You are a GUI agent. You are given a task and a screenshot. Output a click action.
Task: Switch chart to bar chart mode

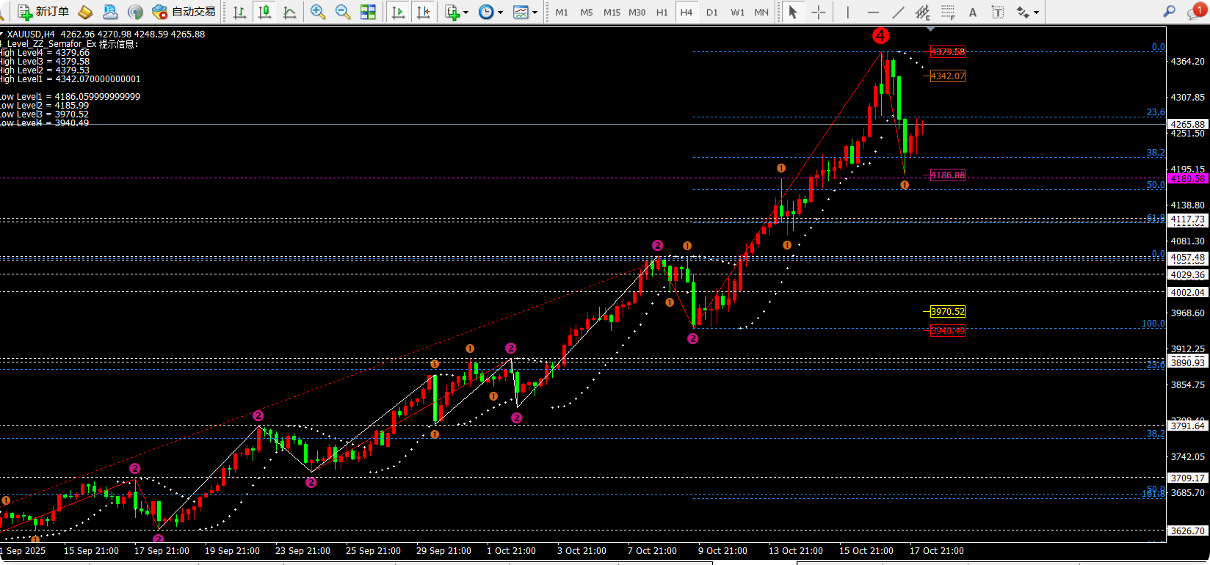(x=239, y=12)
